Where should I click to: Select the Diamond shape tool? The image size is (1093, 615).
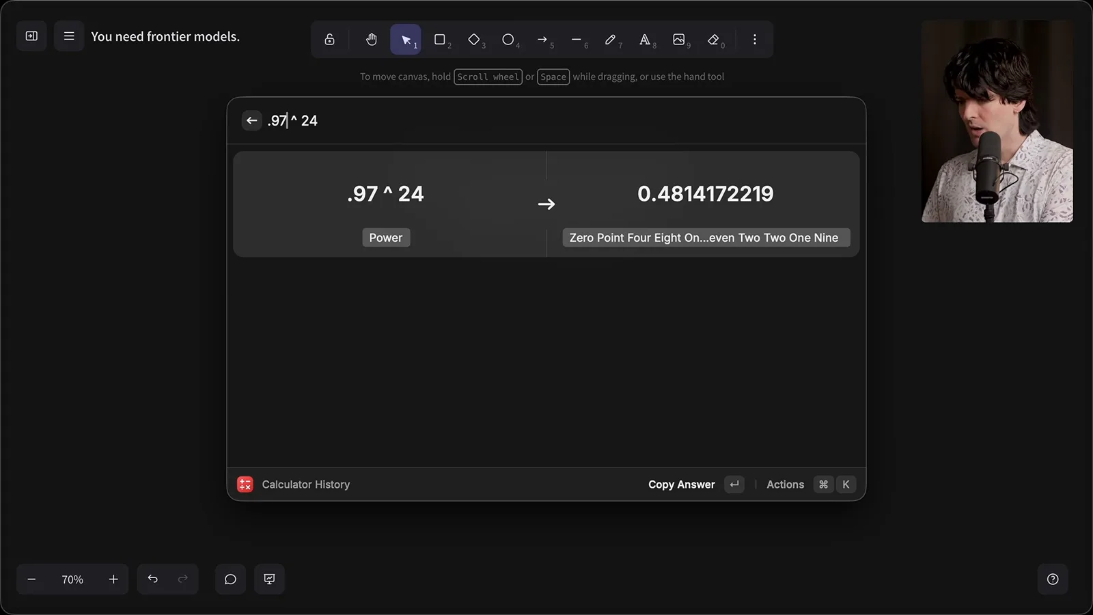474,40
